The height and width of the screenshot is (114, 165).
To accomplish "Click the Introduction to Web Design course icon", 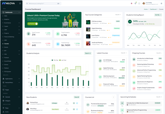I will coord(134,59).
